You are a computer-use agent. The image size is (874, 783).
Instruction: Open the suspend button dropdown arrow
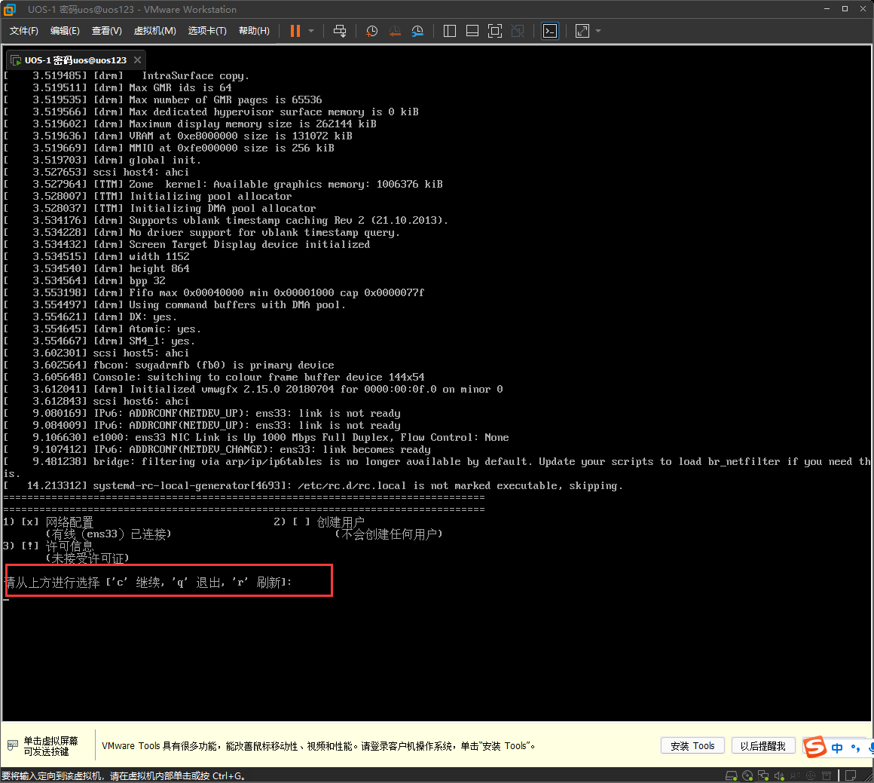pos(311,31)
